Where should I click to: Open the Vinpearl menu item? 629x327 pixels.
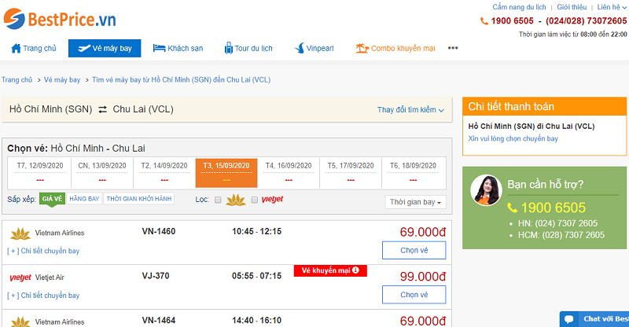pos(314,48)
